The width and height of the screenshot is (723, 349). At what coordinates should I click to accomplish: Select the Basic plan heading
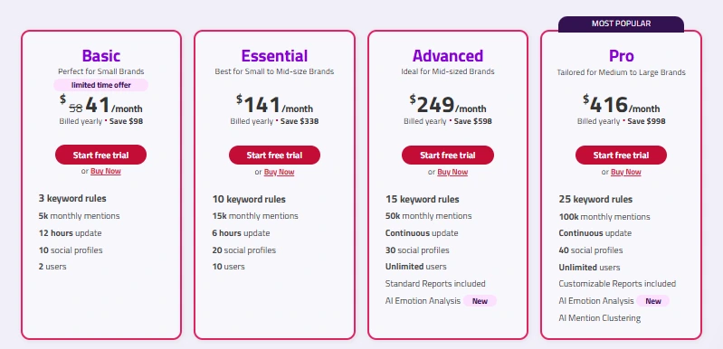[x=101, y=56]
